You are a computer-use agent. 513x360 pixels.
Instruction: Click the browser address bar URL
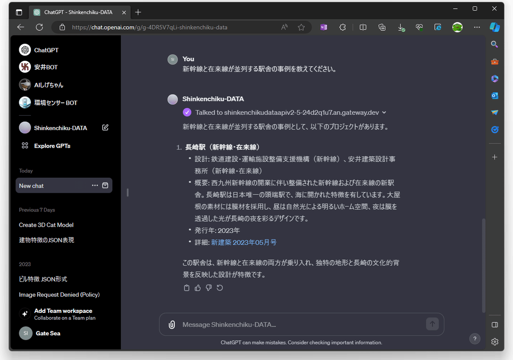click(x=150, y=27)
